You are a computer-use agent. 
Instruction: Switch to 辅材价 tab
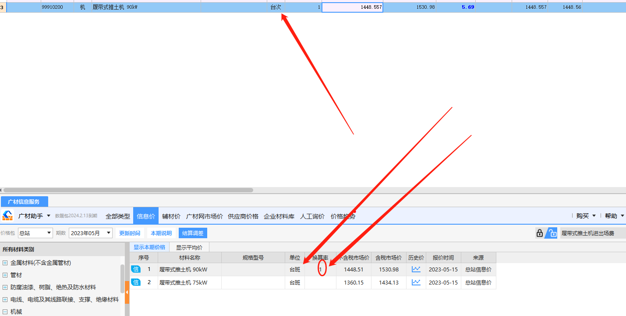pyautogui.click(x=171, y=216)
